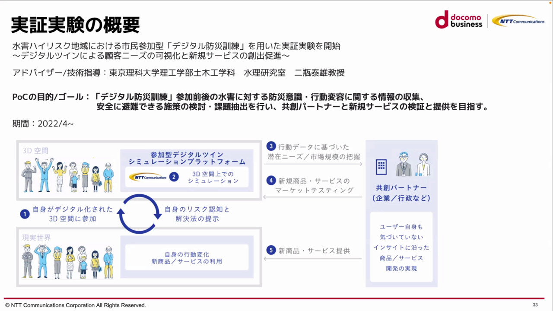Screen dimensions: 553x311
Task: Click the people illustration in 現実世界 panel
Action: [68, 261]
